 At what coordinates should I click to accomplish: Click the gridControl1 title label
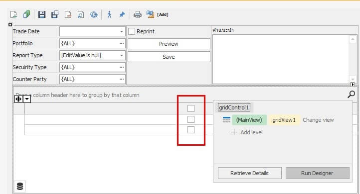tap(234, 107)
